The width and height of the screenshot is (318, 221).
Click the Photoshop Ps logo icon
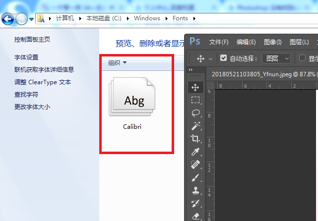(194, 41)
